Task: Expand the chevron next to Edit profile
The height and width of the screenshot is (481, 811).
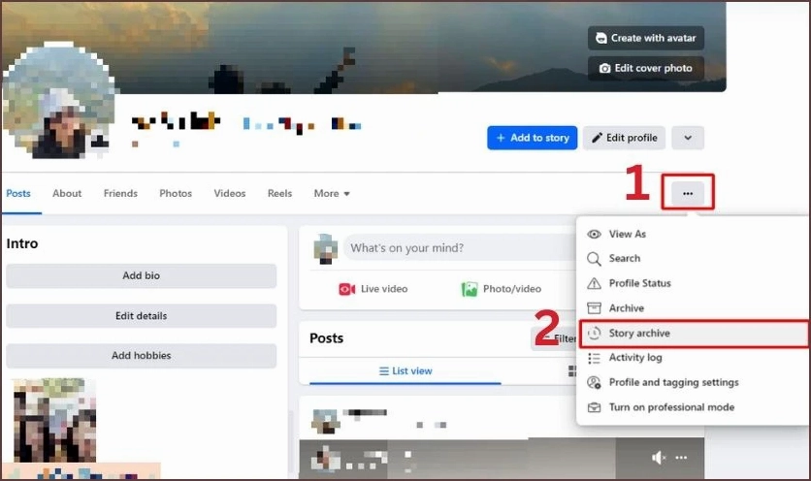Action: pyautogui.click(x=688, y=138)
